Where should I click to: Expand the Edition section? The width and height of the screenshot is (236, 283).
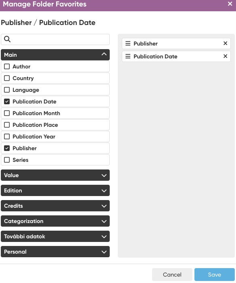55,190
